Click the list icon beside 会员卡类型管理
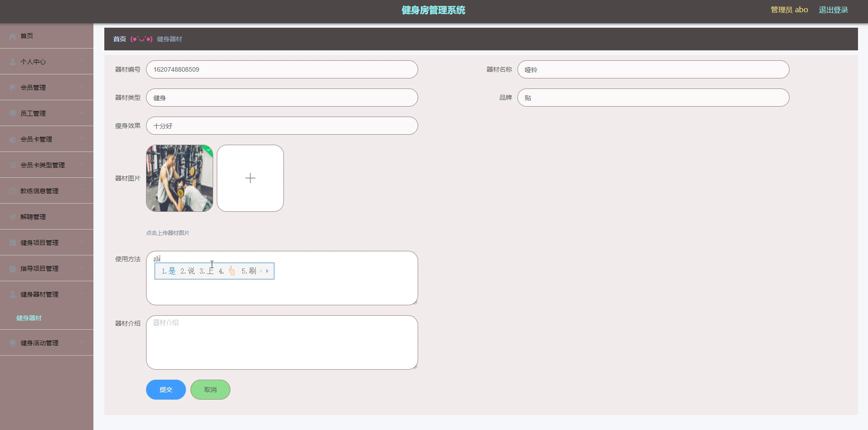 pos(13,165)
